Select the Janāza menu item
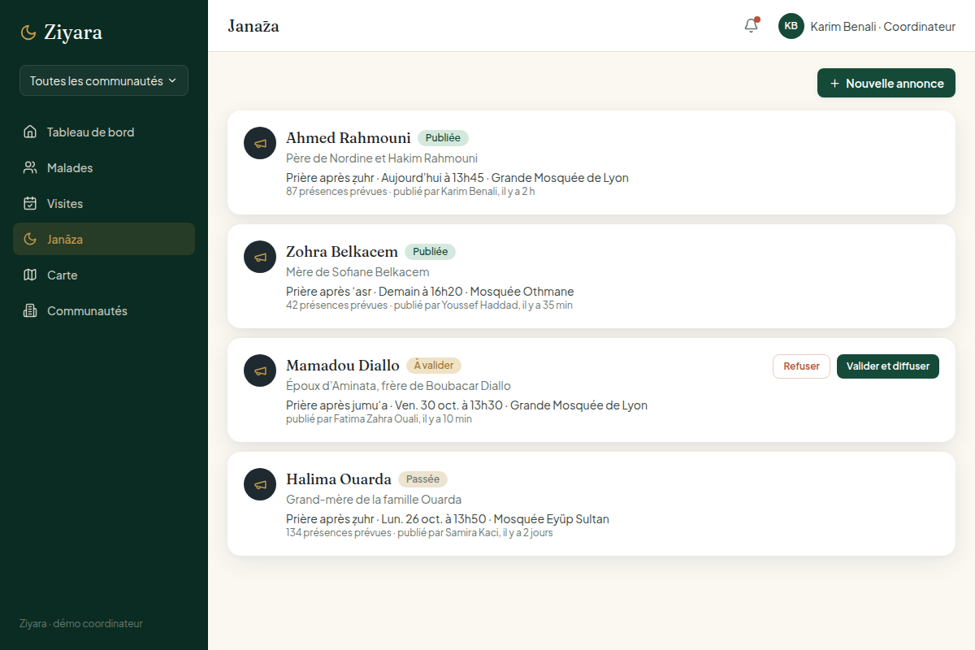The width and height of the screenshot is (975, 650). (104, 239)
